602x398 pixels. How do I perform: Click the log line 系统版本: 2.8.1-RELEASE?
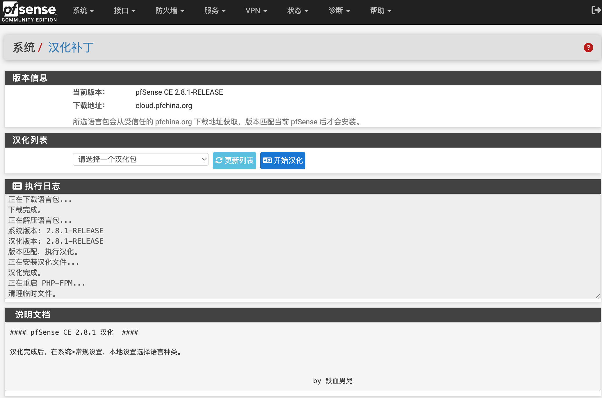pos(56,231)
